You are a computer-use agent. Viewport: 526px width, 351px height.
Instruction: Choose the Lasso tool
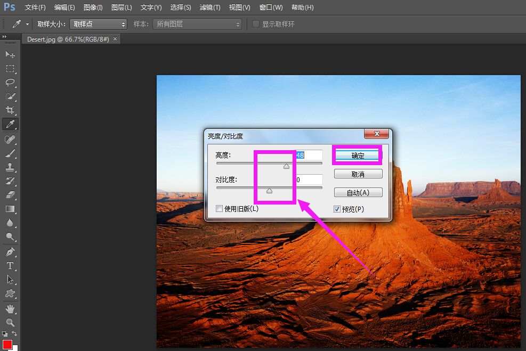pyautogui.click(x=10, y=83)
